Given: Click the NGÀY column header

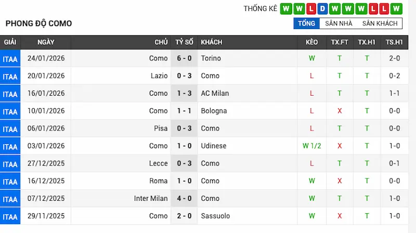Looking at the screenshot, I should click(x=46, y=42).
